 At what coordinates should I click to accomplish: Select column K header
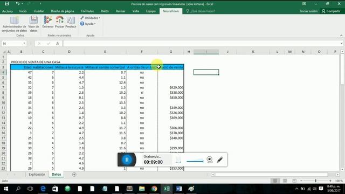253,52
